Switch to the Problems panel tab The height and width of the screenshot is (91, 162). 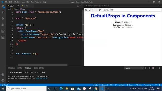11,68
